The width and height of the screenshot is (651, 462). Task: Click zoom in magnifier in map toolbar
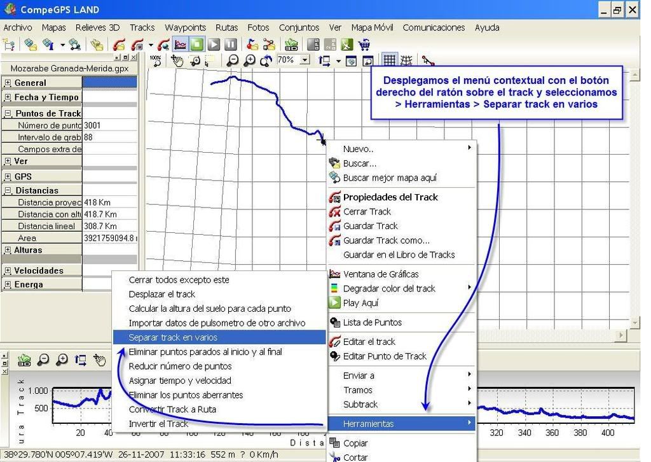tap(249, 60)
